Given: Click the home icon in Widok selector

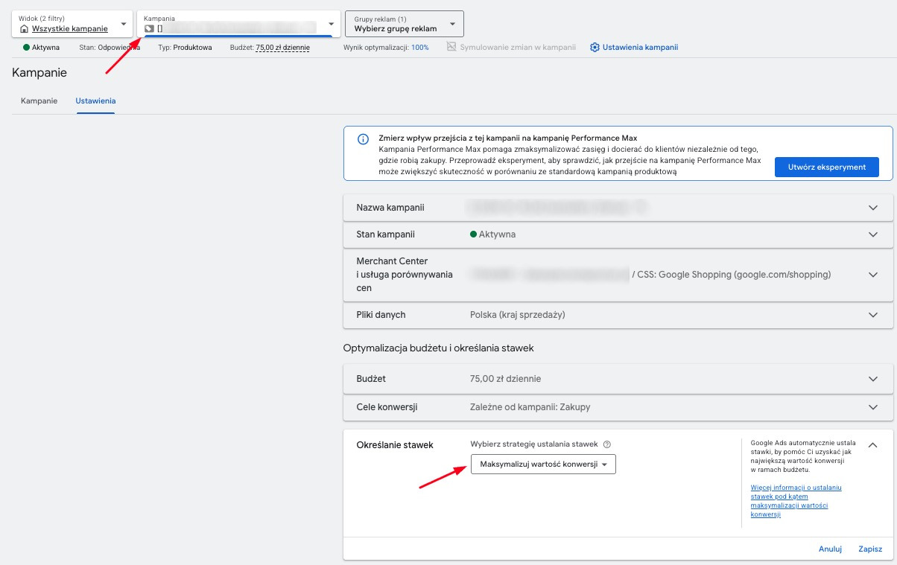Looking at the screenshot, I should pos(25,29).
